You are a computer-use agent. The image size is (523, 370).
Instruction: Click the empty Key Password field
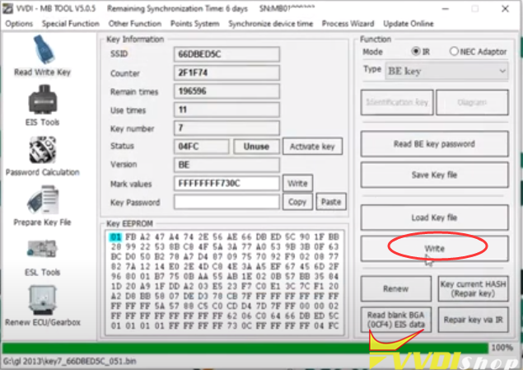[226, 202]
